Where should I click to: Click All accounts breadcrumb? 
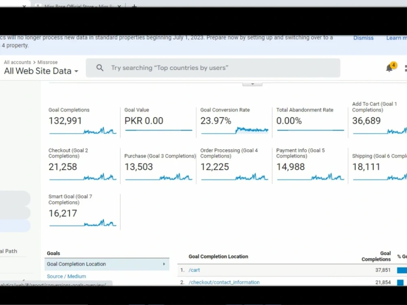[18, 62]
